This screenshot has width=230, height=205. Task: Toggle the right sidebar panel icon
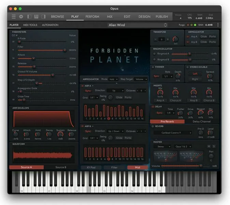[x=43, y=17]
